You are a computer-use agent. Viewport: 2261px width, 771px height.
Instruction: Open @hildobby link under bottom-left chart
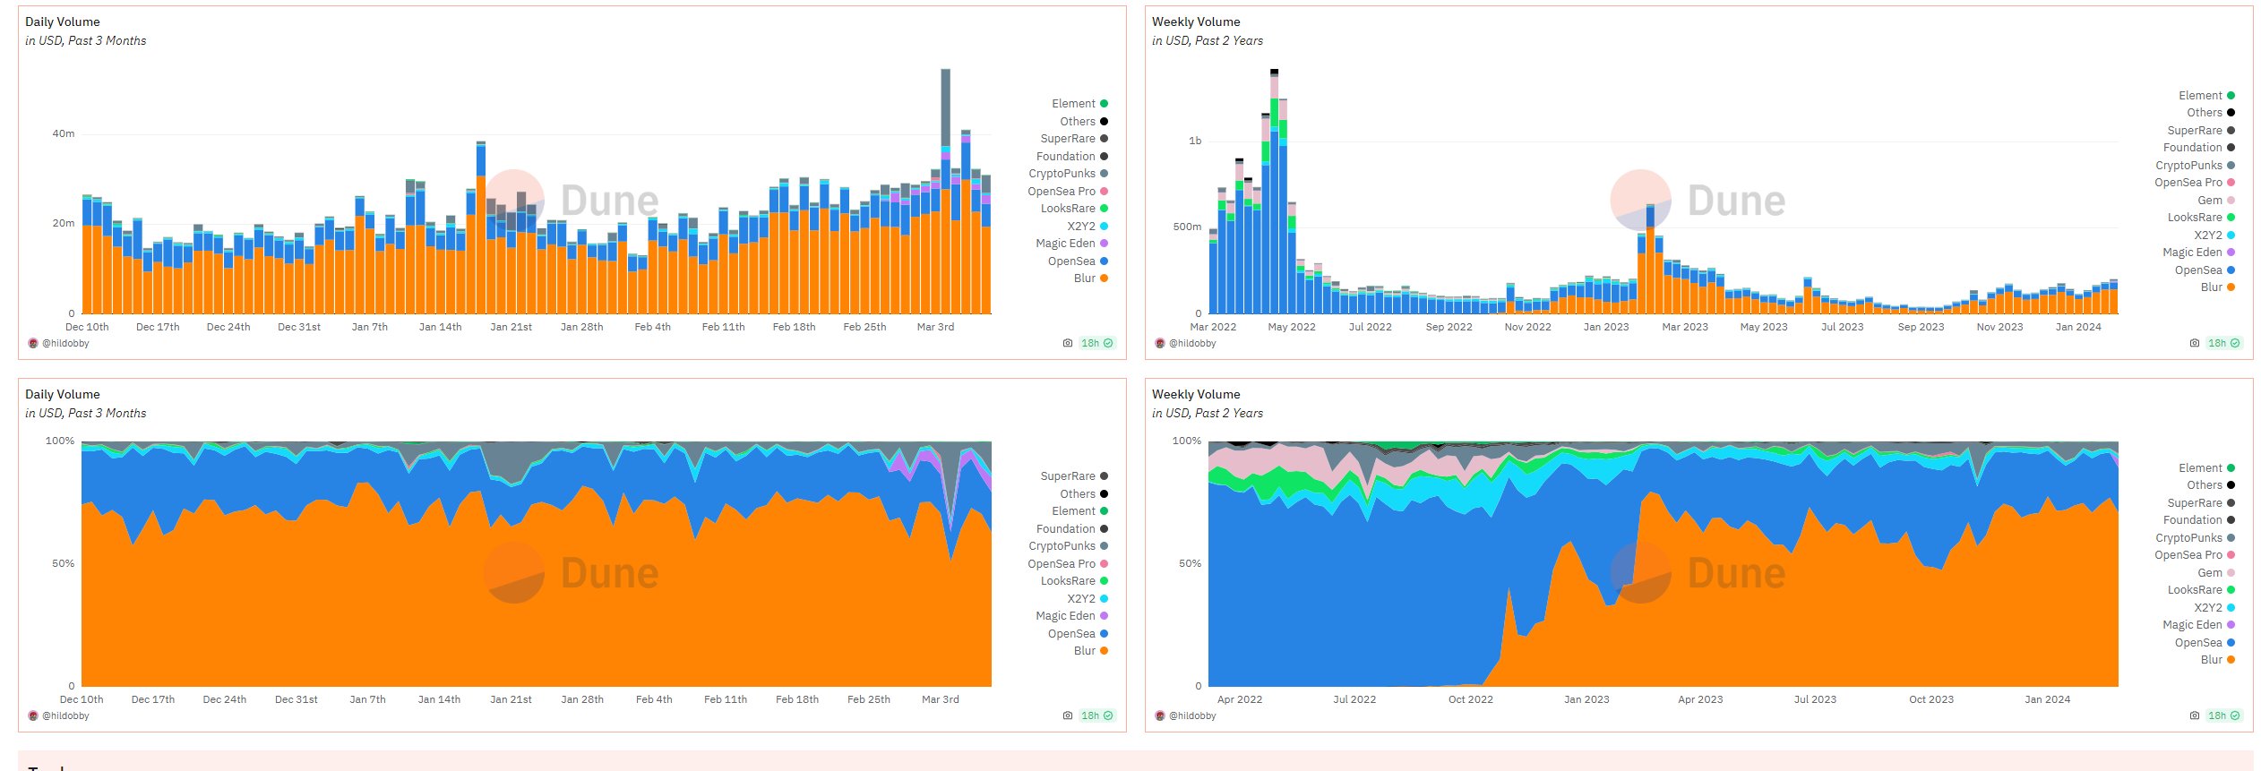pyautogui.click(x=65, y=715)
